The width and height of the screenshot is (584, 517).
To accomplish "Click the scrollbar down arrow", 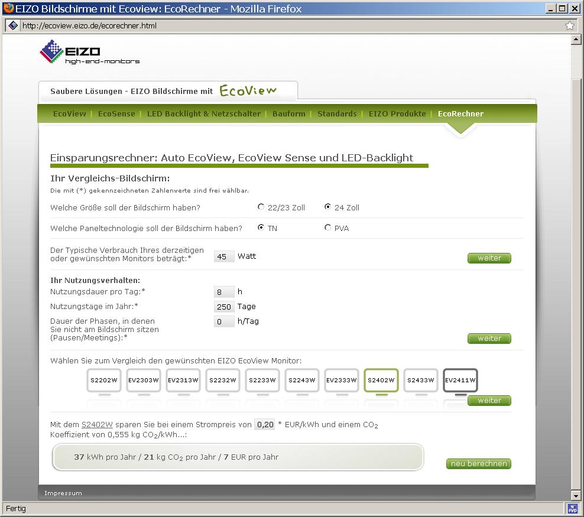I will coord(576,496).
